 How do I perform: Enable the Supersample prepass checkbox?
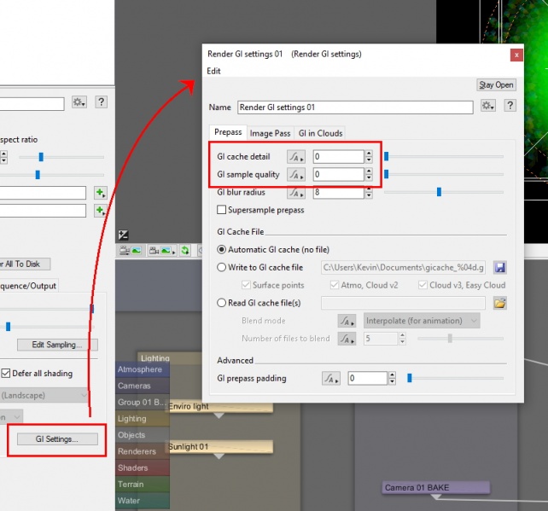click(x=221, y=210)
